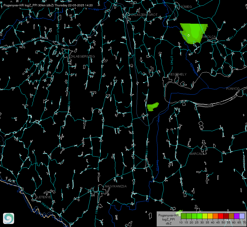Screen dimensions: 247x227
Task: Click the Somogy county border label
Action: [x=157, y=165]
